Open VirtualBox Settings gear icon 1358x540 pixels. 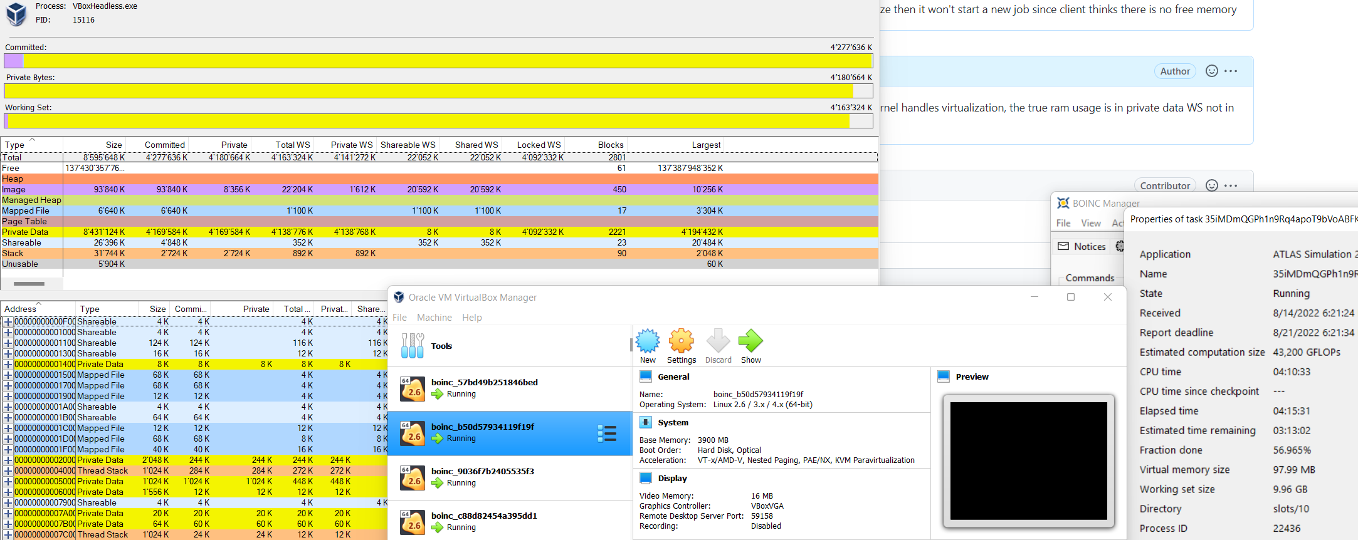(x=681, y=341)
